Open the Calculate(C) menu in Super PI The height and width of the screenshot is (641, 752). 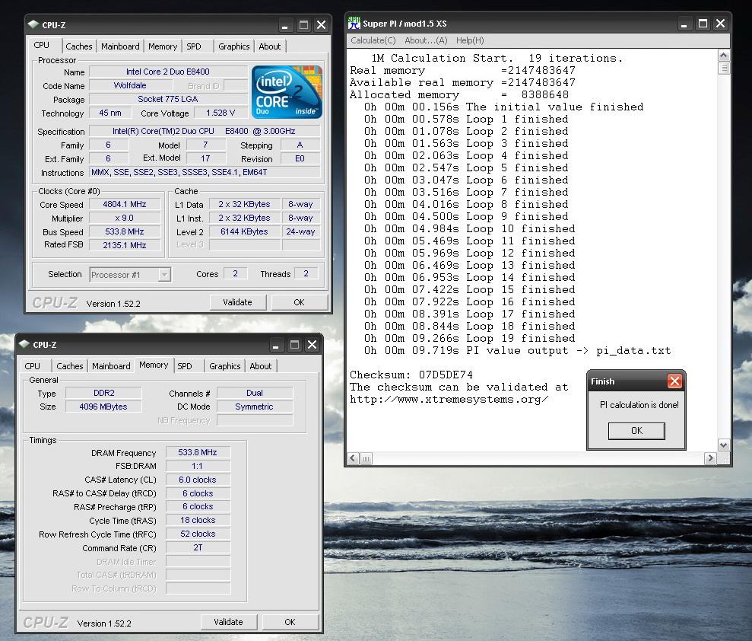tap(373, 40)
